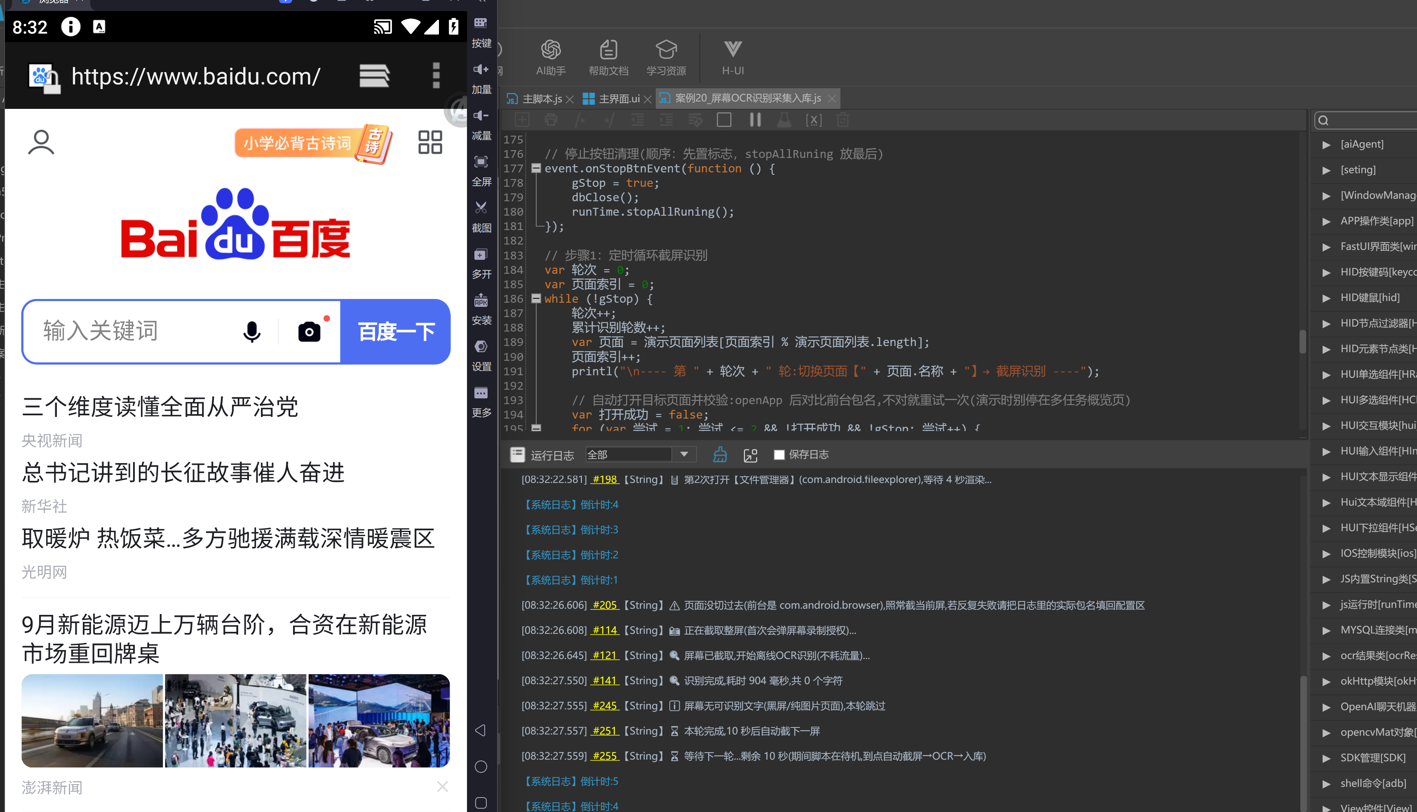
Task: Collapse the event.onStopBtnEvent code block fold
Action: [536, 168]
